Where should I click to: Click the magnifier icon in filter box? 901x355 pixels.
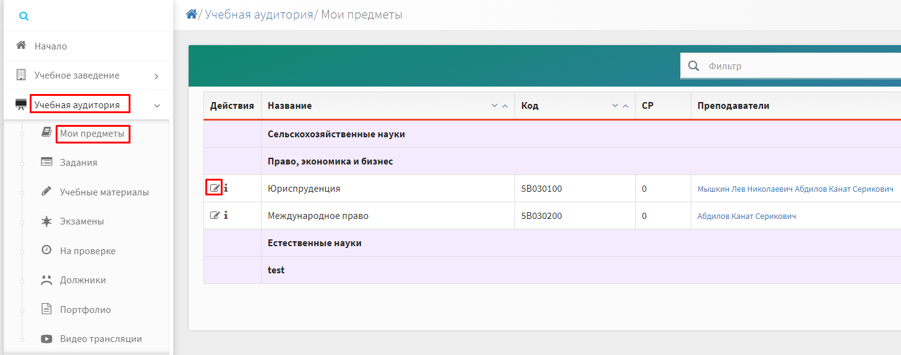coord(694,66)
